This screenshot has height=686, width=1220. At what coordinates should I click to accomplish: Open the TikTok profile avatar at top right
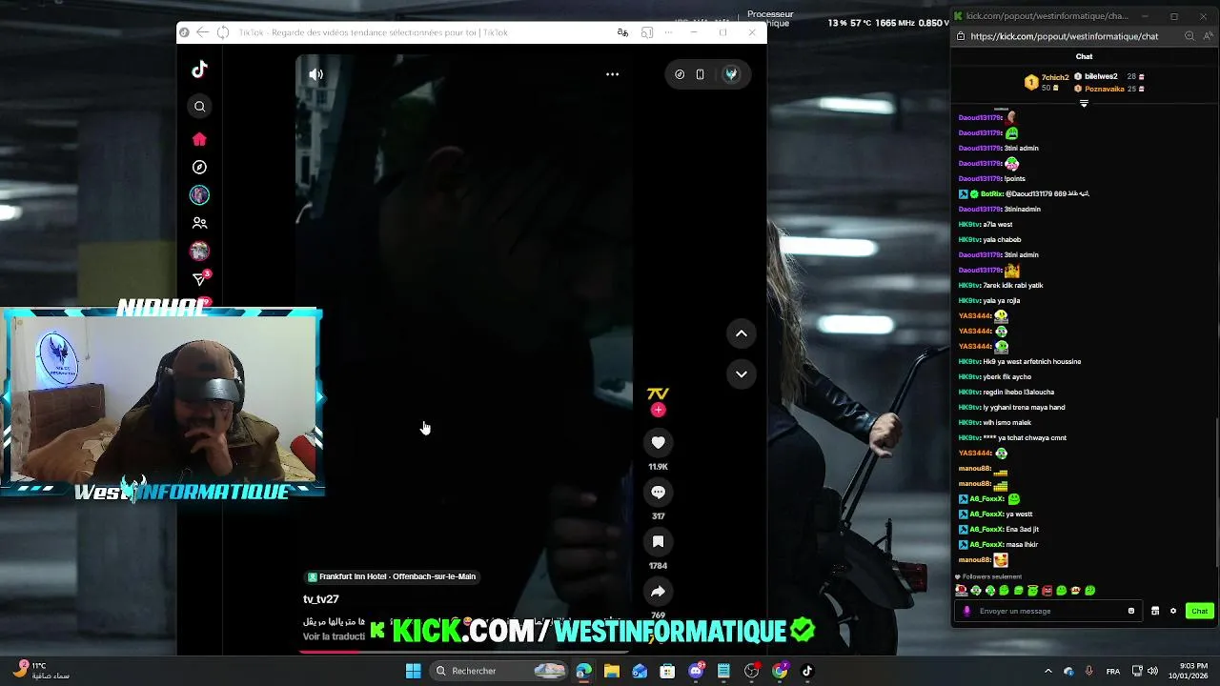point(731,74)
